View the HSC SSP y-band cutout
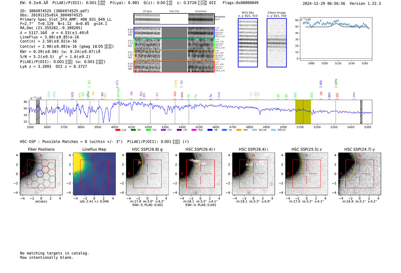The height and width of the screenshot is (273, 401). (360, 174)
